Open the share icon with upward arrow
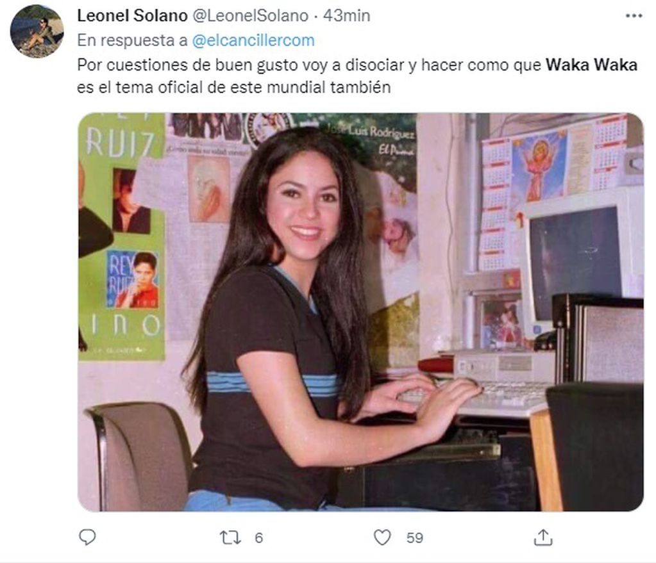The height and width of the screenshot is (563, 656). 543,537
